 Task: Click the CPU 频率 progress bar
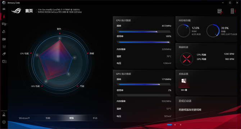(144, 32)
